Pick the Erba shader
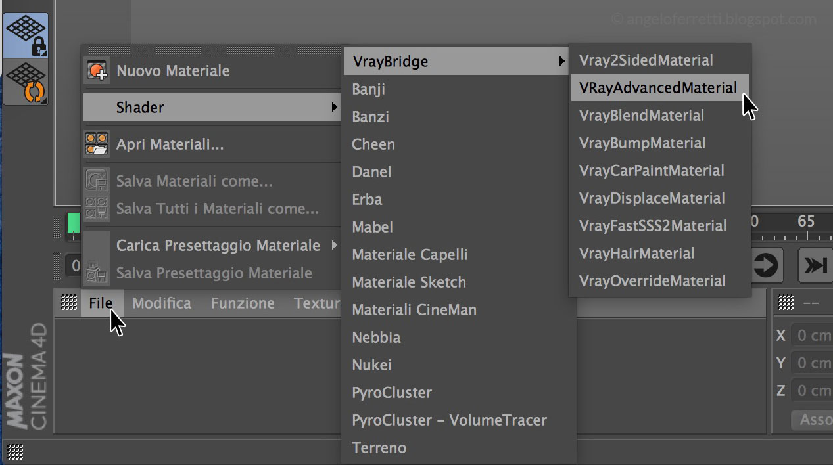Screen dimensions: 833x465 point(458,200)
